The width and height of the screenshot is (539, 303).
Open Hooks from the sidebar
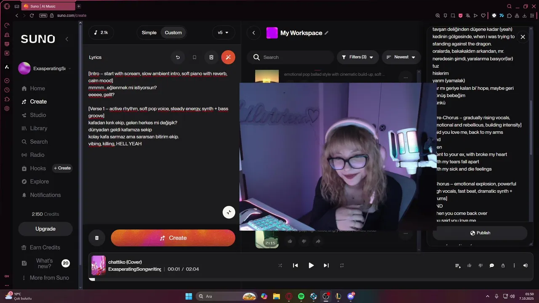click(34, 168)
